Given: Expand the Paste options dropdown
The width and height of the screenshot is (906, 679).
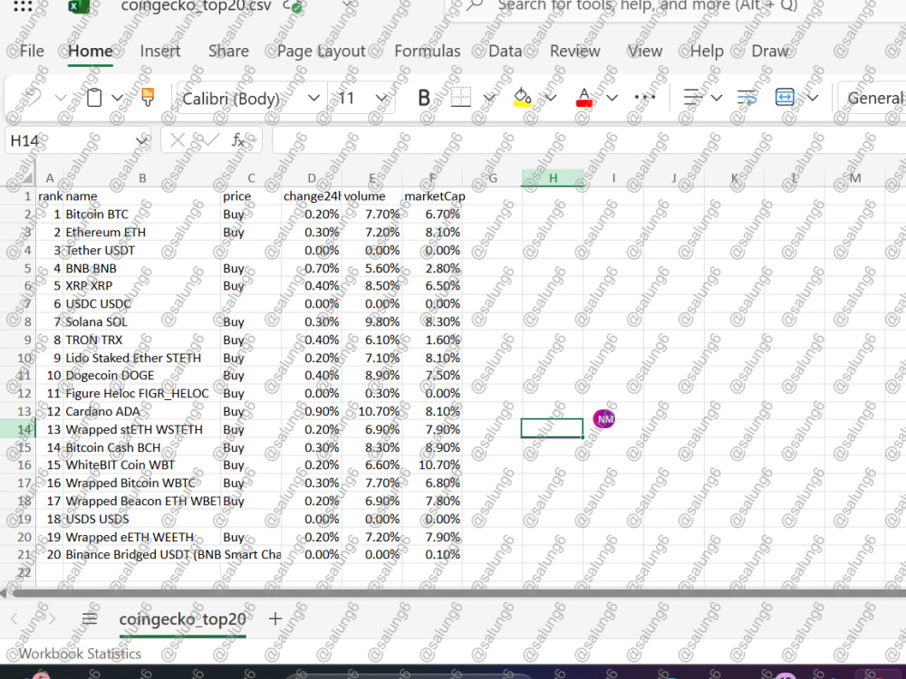Looking at the screenshot, I should (x=117, y=98).
